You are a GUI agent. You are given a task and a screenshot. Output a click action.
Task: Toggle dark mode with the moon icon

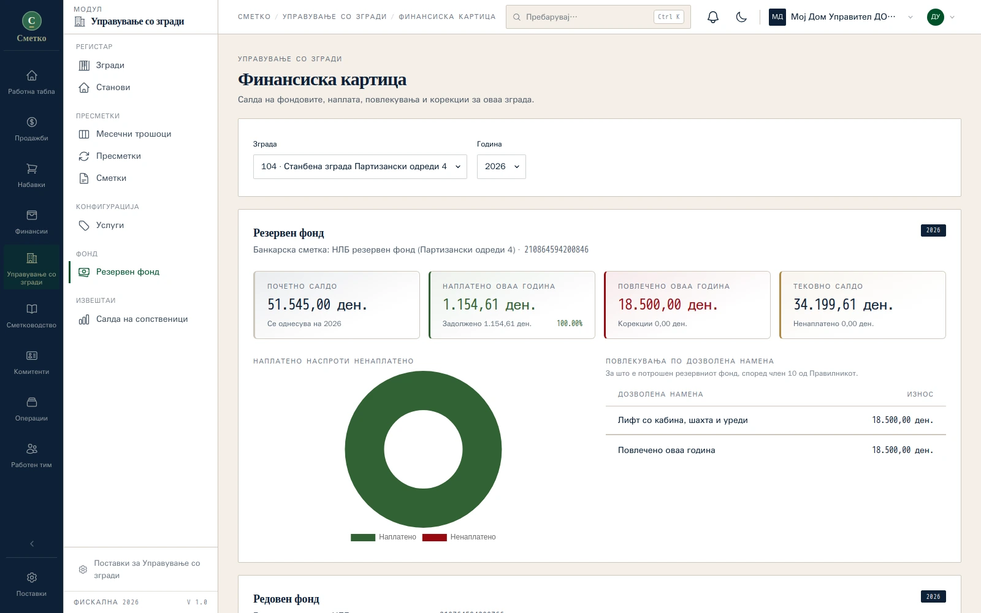pos(741,17)
